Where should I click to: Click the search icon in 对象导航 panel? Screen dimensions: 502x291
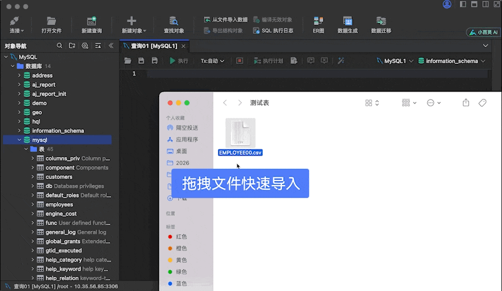(59, 46)
